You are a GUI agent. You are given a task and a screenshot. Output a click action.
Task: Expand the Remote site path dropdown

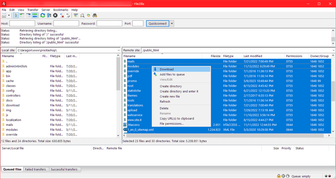pos(333,50)
